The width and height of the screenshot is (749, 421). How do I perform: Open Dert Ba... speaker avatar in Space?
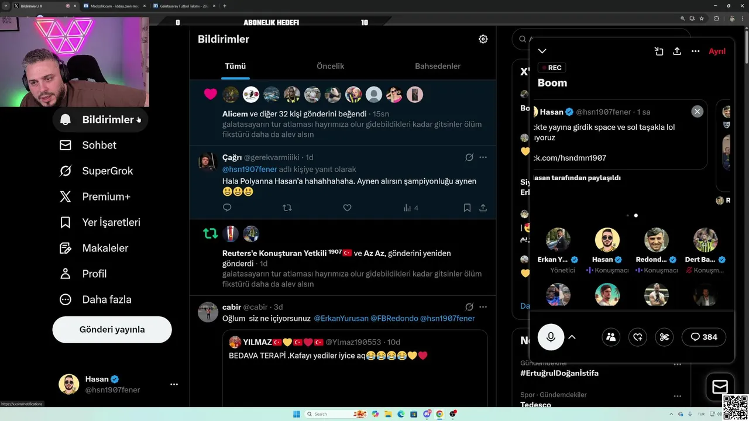[x=706, y=240]
